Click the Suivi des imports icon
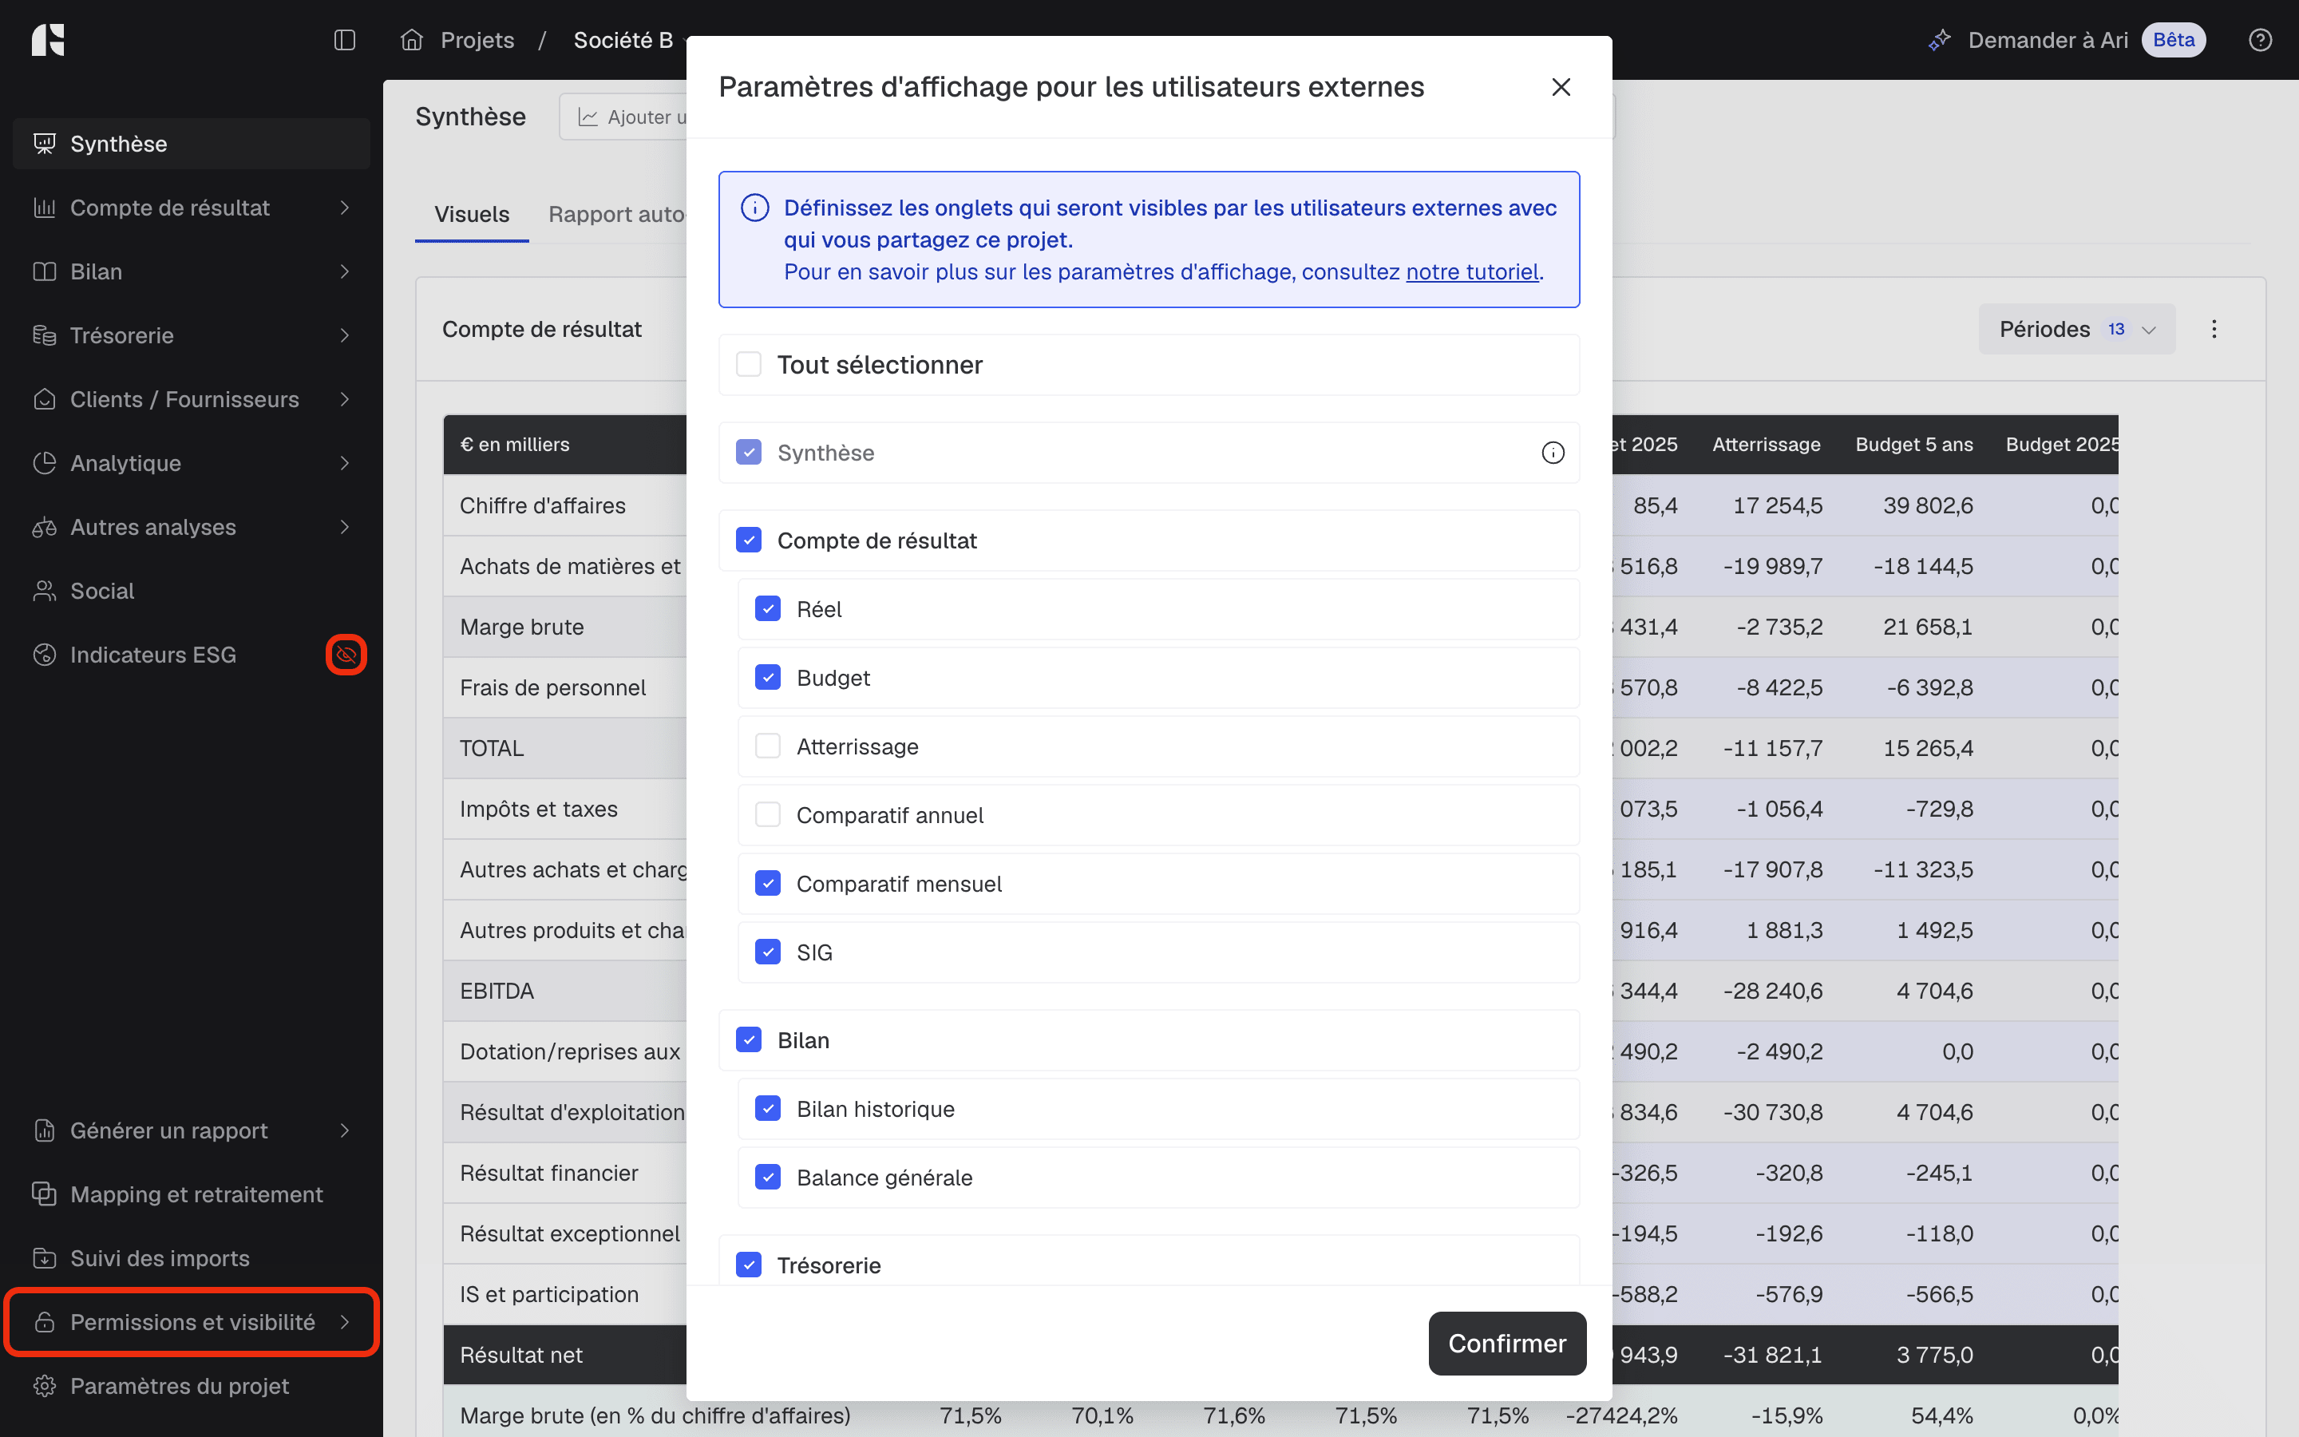The height and width of the screenshot is (1437, 2299). 45,1258
